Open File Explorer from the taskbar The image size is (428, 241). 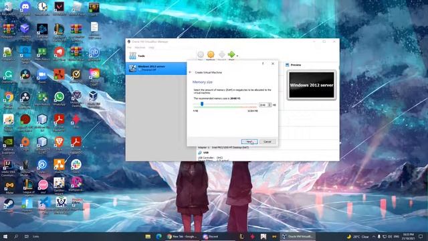click(x=148, y=236)
